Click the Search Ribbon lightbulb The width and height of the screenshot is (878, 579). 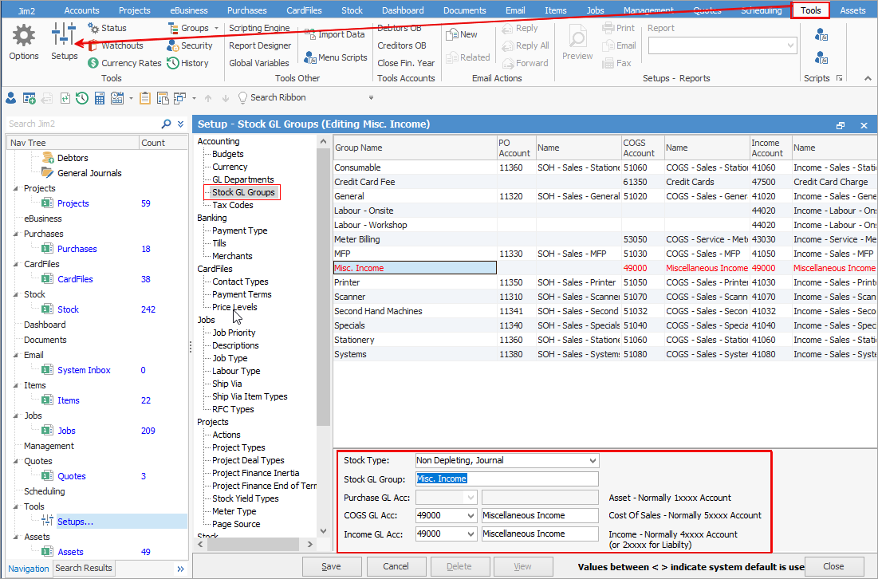point(242,98)
